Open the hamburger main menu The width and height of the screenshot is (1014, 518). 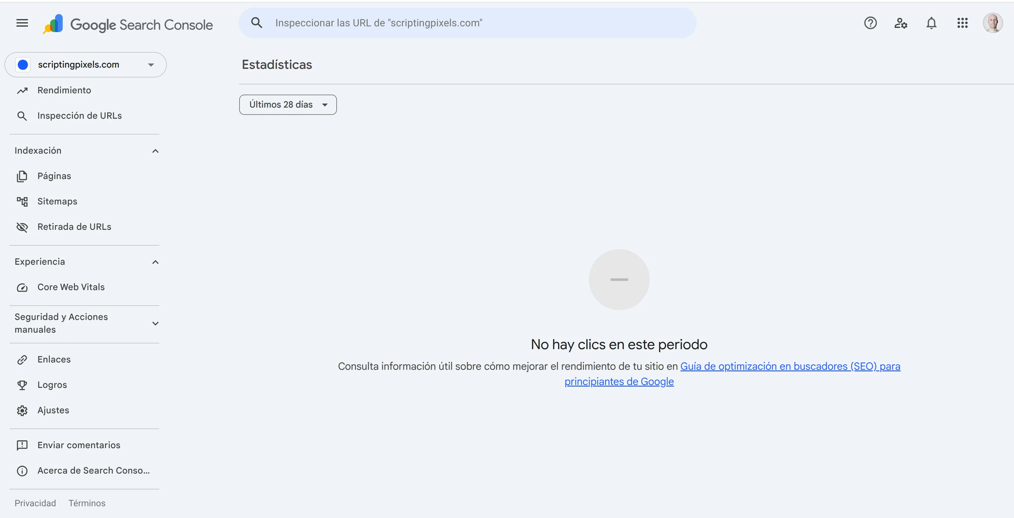click(x=22, y=23)
